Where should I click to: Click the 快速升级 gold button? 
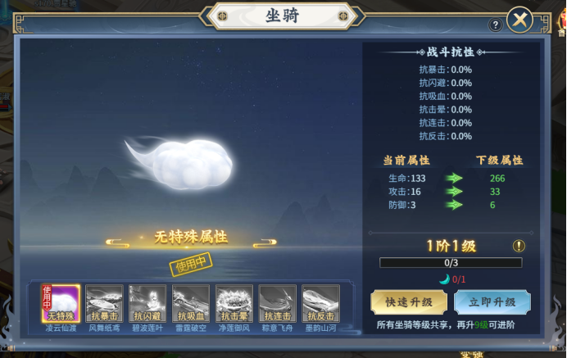pos(409,302)
